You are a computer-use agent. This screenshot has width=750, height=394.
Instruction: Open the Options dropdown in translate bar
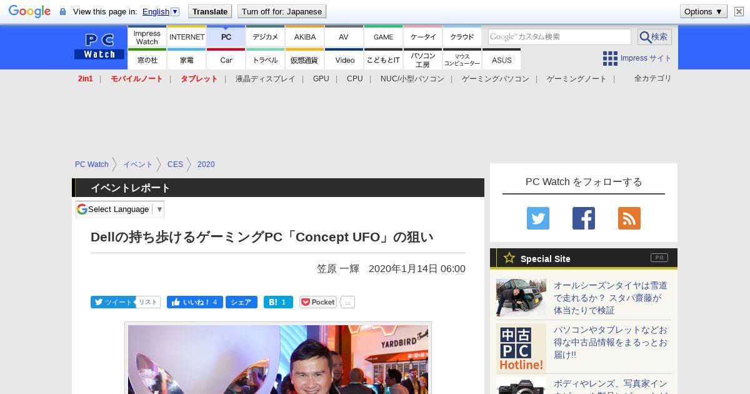click(703, 11)
